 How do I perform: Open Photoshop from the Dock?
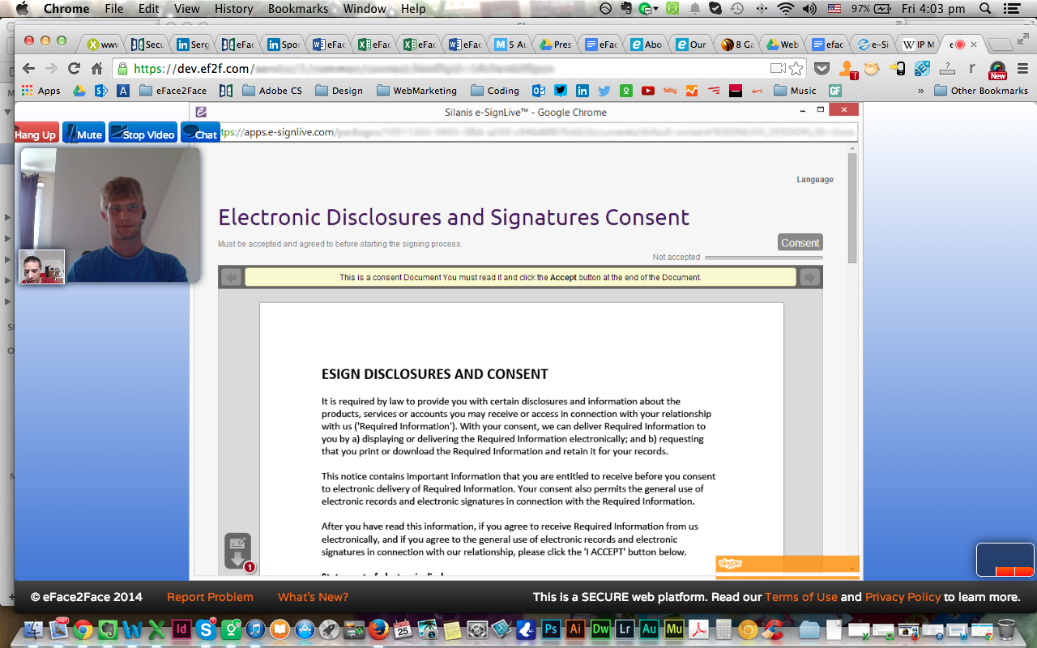pos(551,629)
